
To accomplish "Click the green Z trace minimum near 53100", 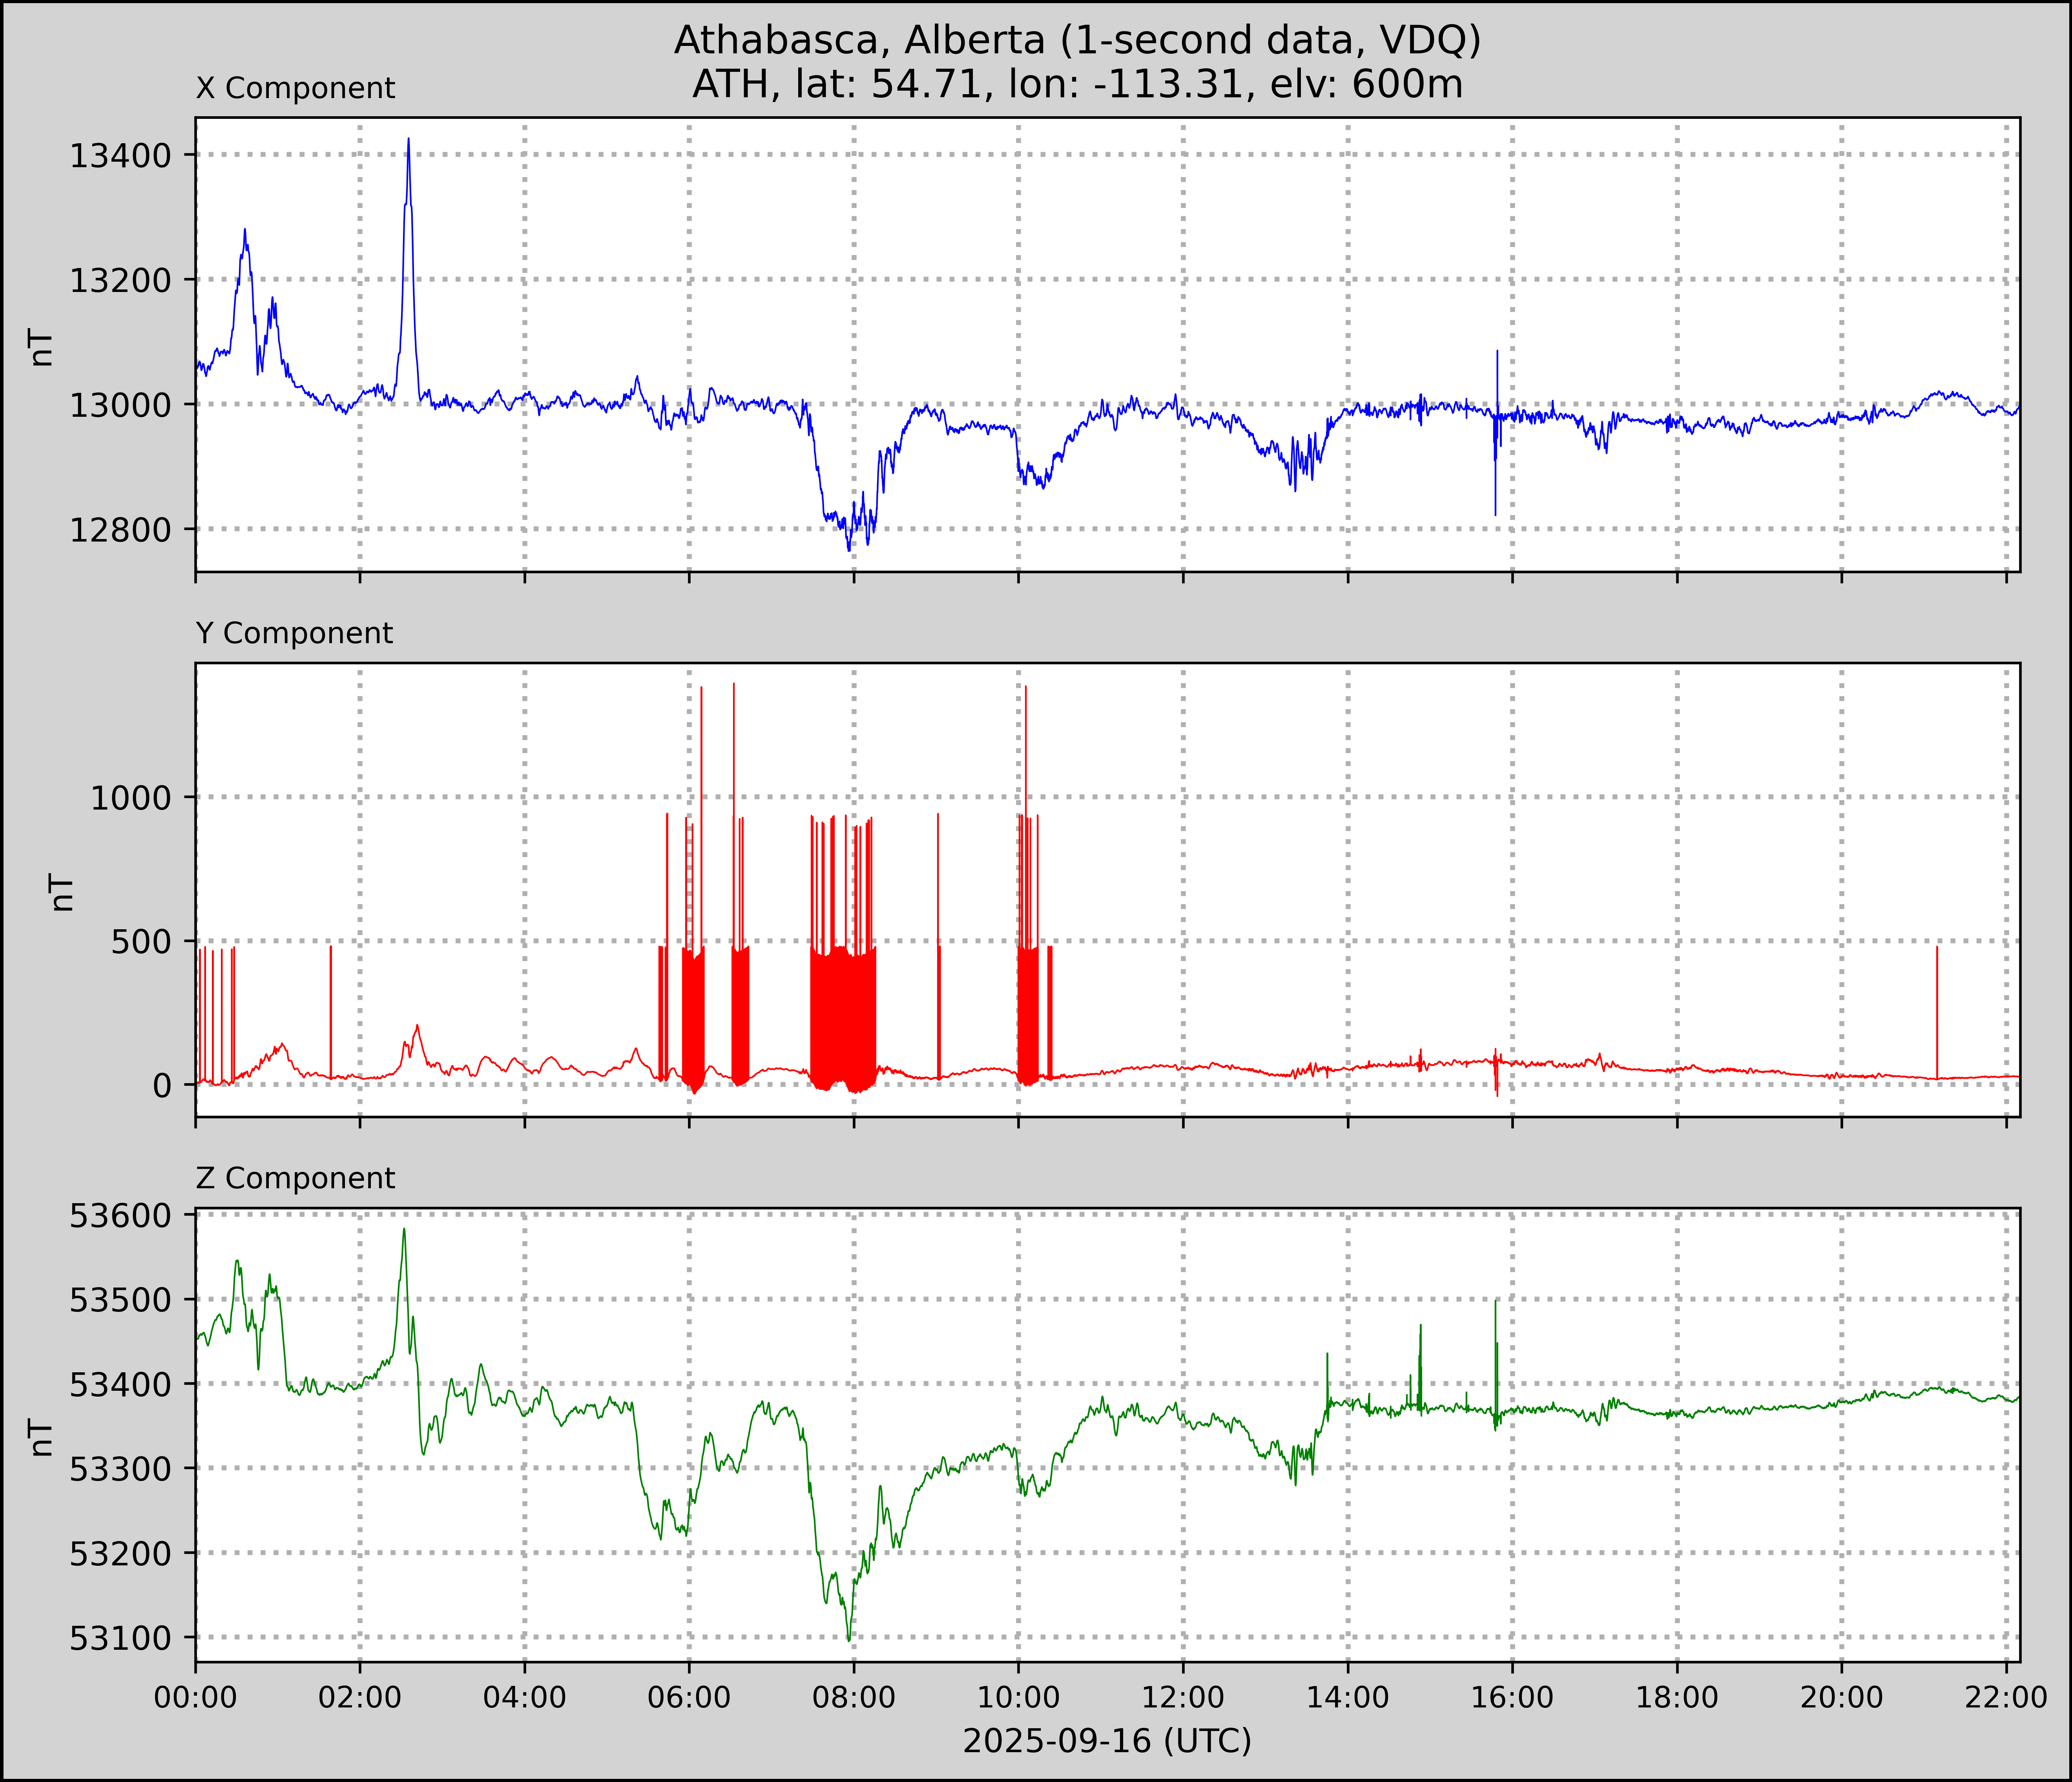I will coord(849,1640).
